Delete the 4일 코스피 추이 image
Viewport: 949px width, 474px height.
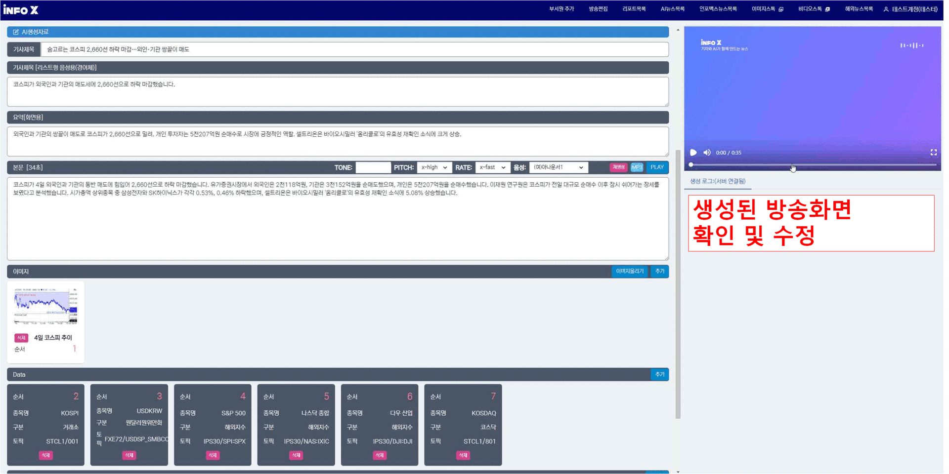(21, 338)
